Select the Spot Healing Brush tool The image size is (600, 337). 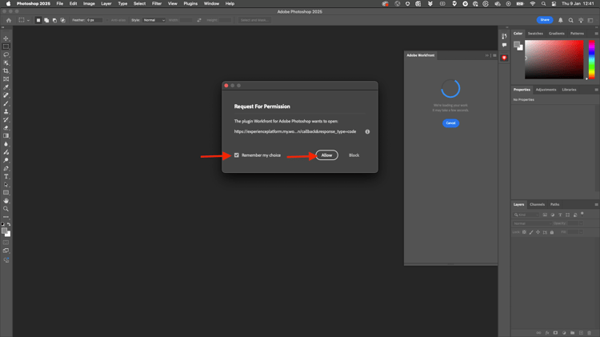[6, 95]
